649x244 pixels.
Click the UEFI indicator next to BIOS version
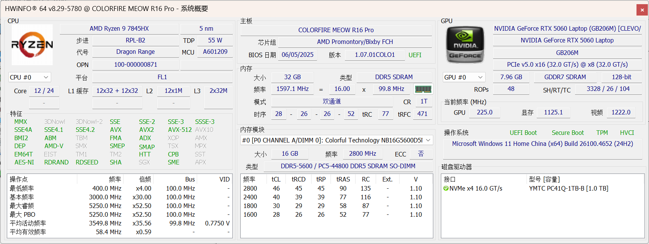415,55
